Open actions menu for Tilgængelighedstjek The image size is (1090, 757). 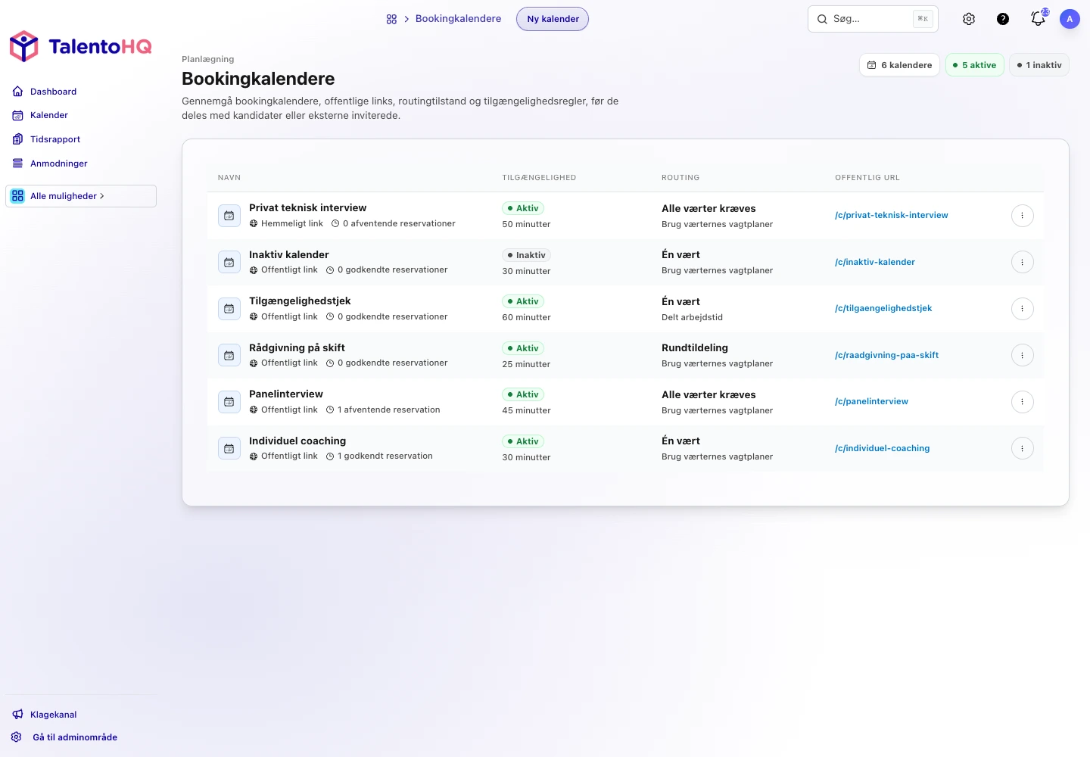coord(1022,309)
